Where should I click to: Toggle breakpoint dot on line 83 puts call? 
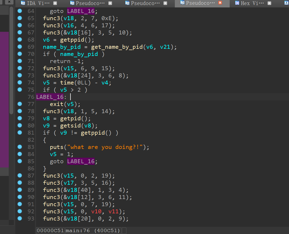[20, 147]
